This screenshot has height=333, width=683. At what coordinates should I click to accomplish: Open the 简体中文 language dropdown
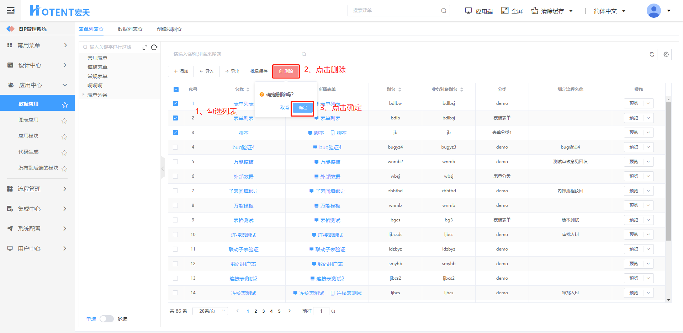[x=609, y=11]
